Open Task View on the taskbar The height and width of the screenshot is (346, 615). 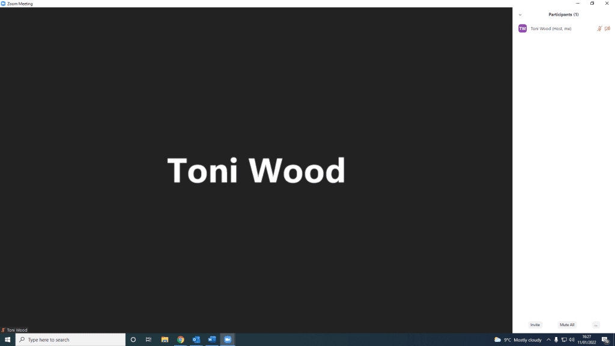point(149,339)
